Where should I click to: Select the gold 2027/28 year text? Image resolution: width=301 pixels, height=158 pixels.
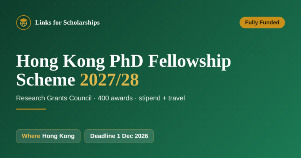click(109, 80)
